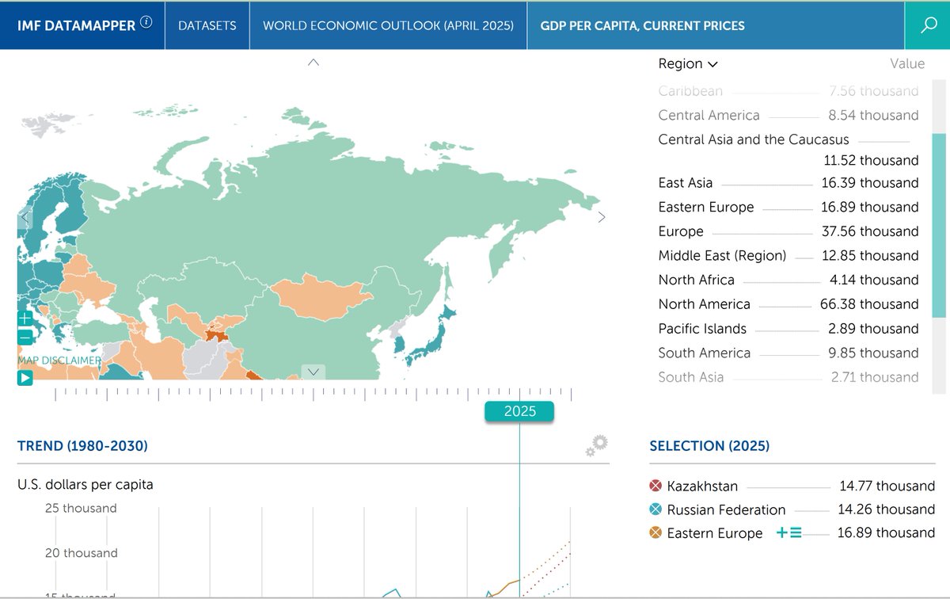Zoom in the map with plus button

tap(25, 318)
